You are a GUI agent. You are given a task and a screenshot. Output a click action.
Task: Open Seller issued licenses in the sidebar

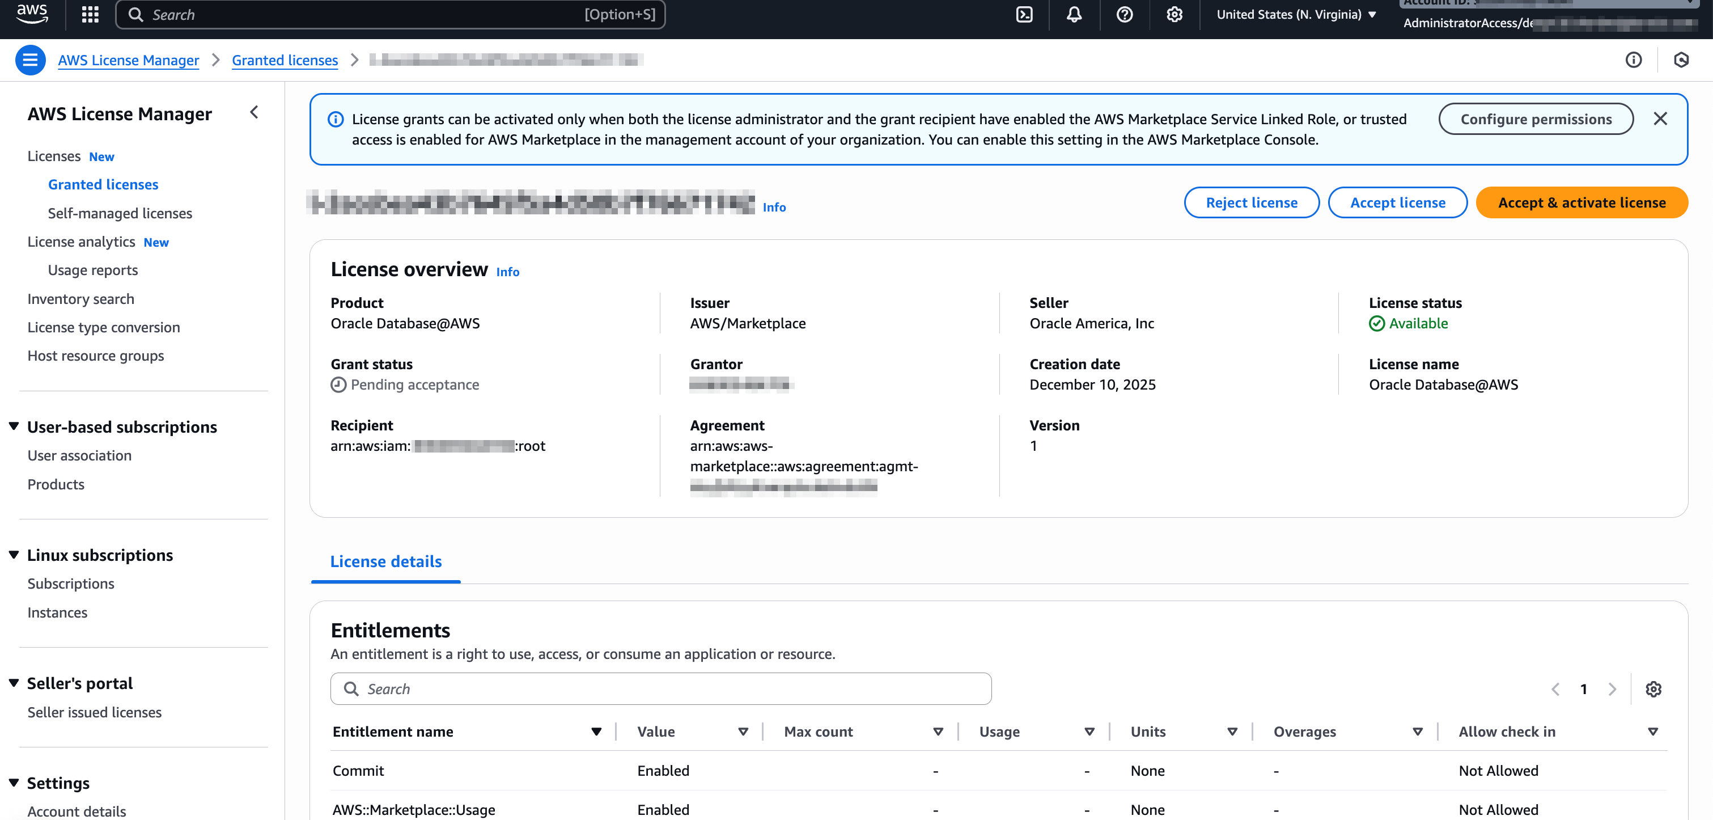coord(95,712)
